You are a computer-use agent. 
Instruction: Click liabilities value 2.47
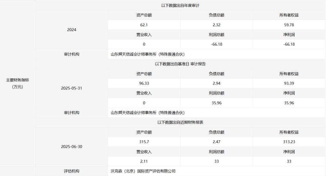point(216,142)
